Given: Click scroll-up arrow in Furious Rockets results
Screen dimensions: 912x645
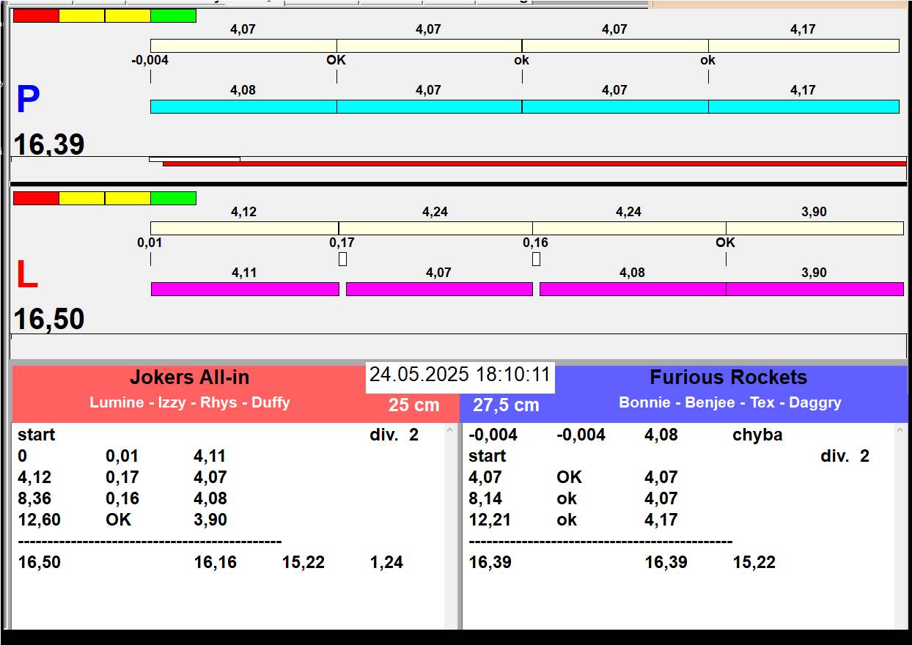Looking at the screenshot, I should 901,431.
